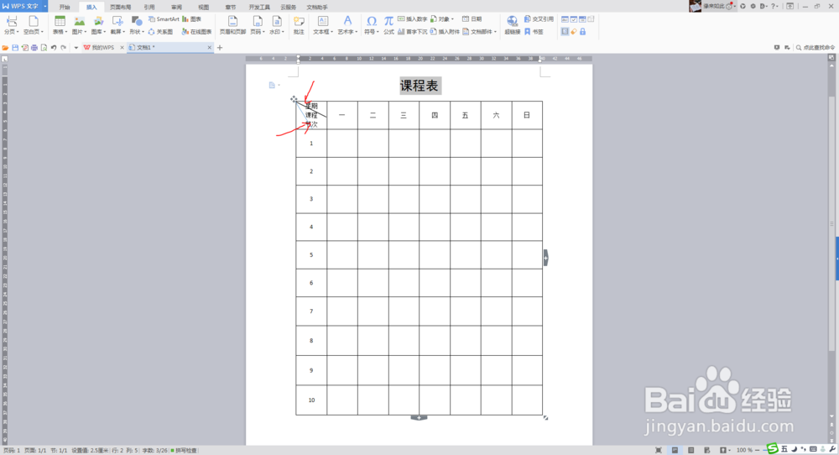Switch to web layout view in status bar

[706, 450]
